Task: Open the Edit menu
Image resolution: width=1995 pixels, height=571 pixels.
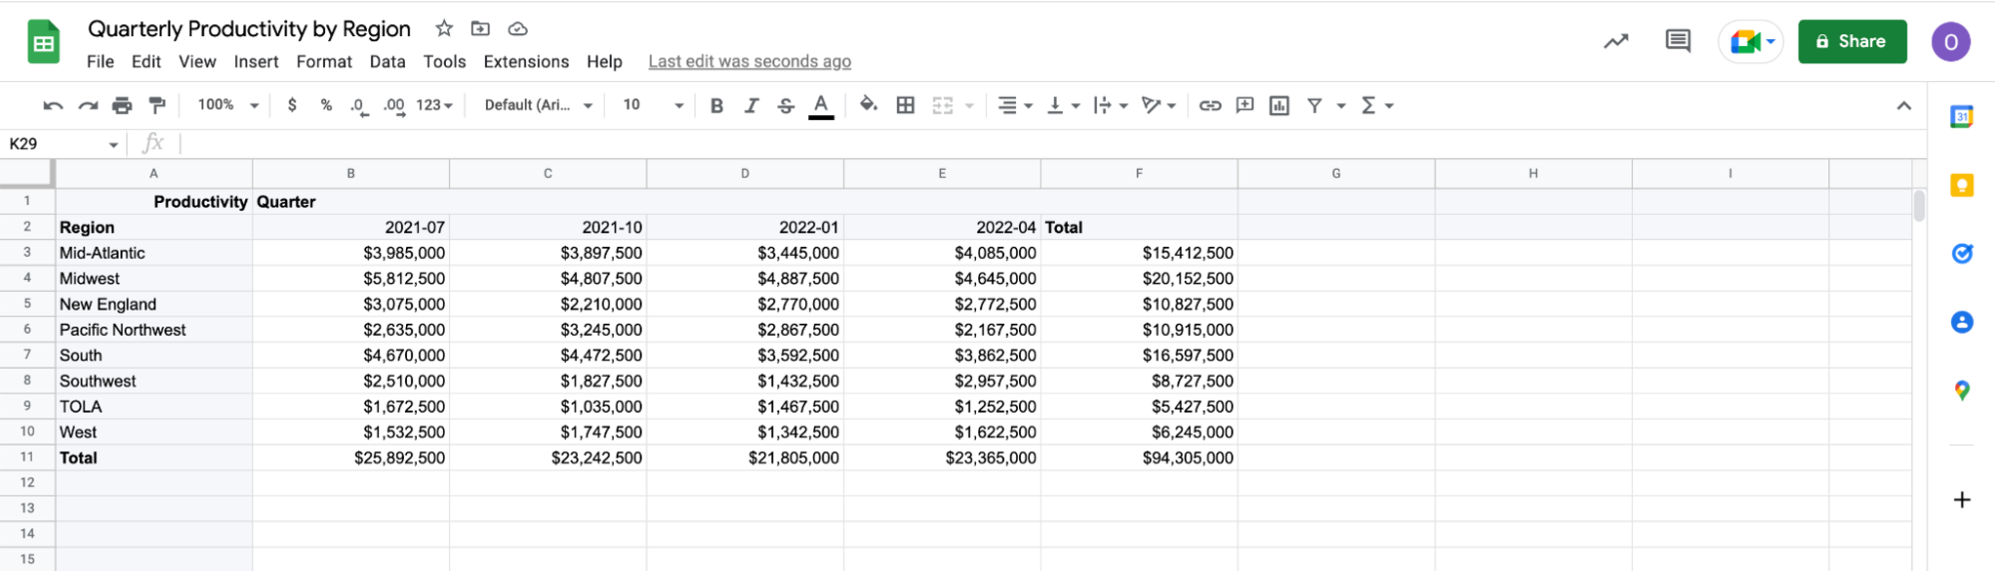Action: 145,61
